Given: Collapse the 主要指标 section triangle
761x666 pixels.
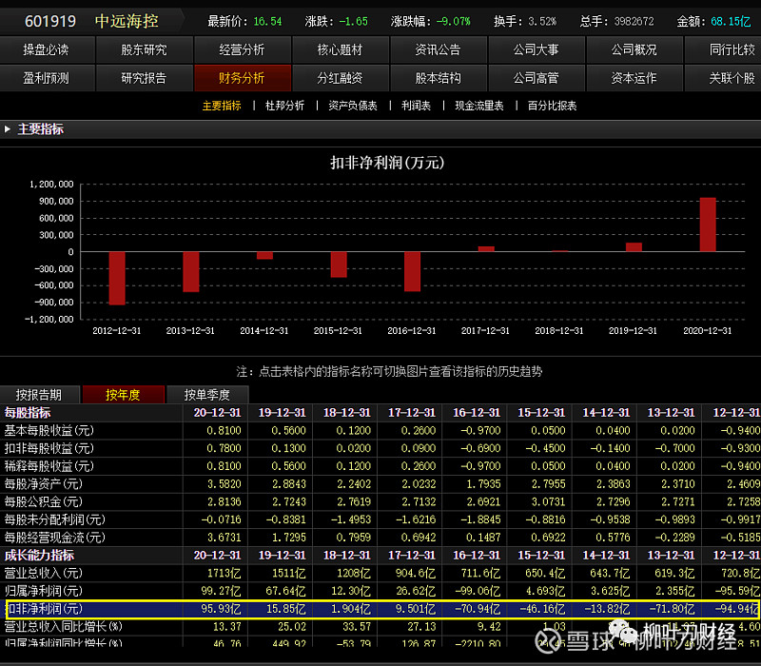Looking at the screenshot, I should (8, 129).
